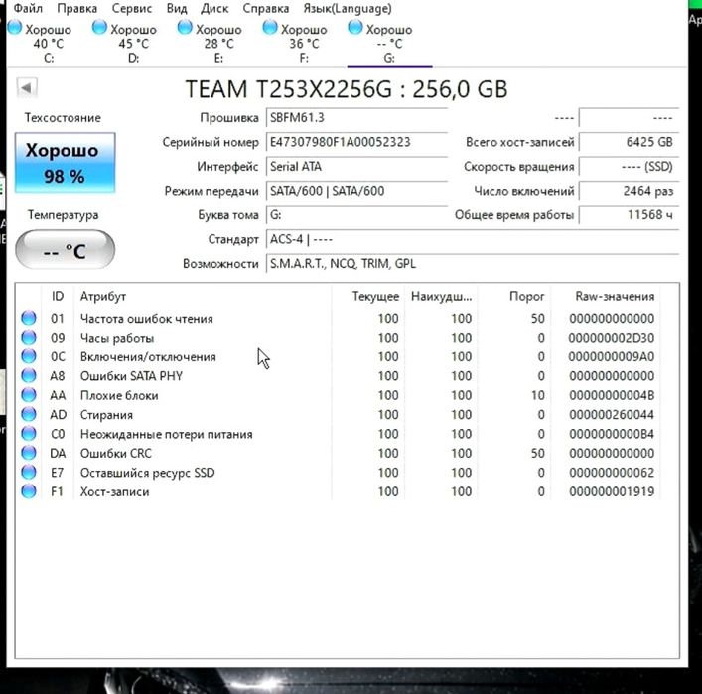Click power-on hours value 11568 ч
This screenshot has height=694, width=702.
pyautogui.click(x=630, y=215)
